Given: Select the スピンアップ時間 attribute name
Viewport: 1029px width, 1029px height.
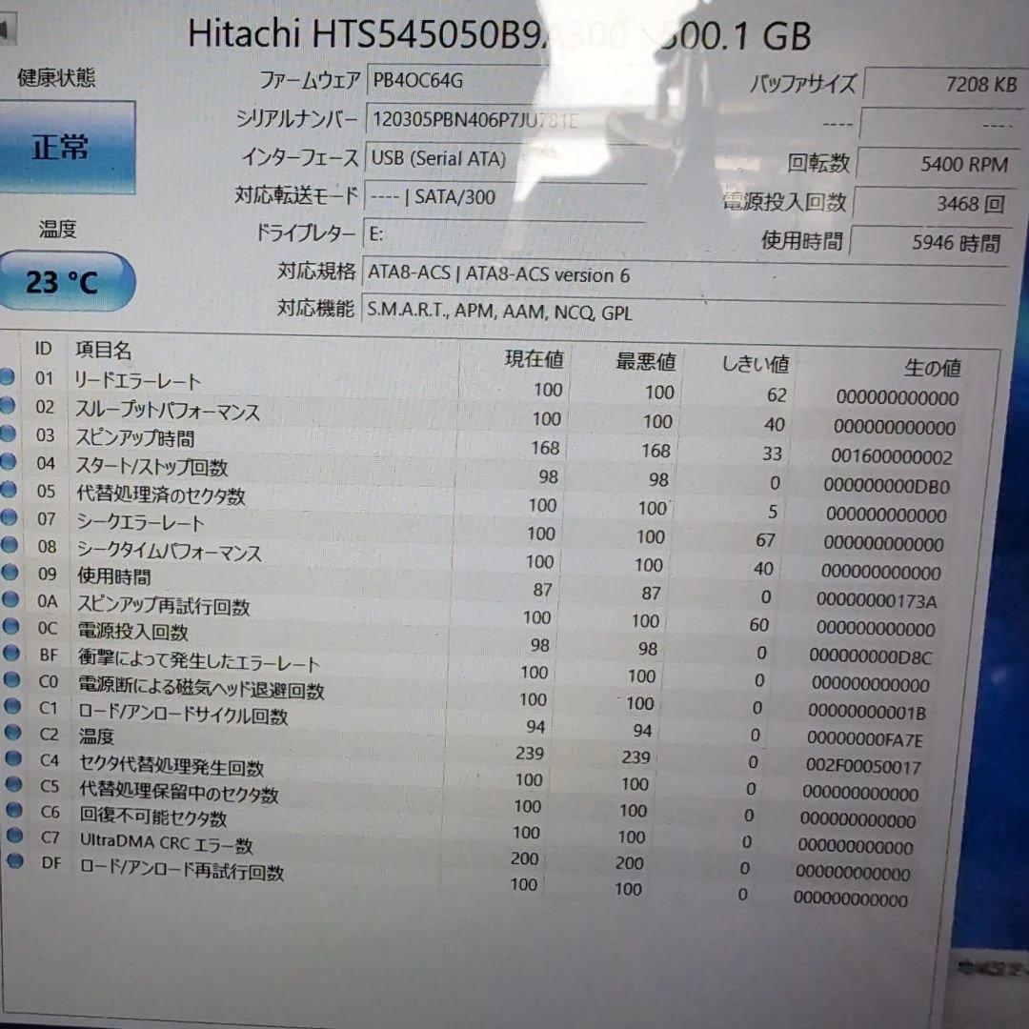Looking at the screenshot, I should pos(134,437).
